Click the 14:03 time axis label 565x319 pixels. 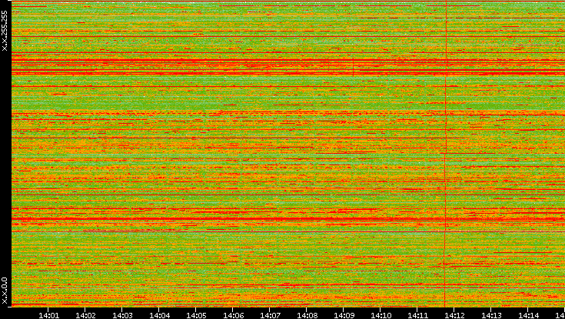coord(121,315)
